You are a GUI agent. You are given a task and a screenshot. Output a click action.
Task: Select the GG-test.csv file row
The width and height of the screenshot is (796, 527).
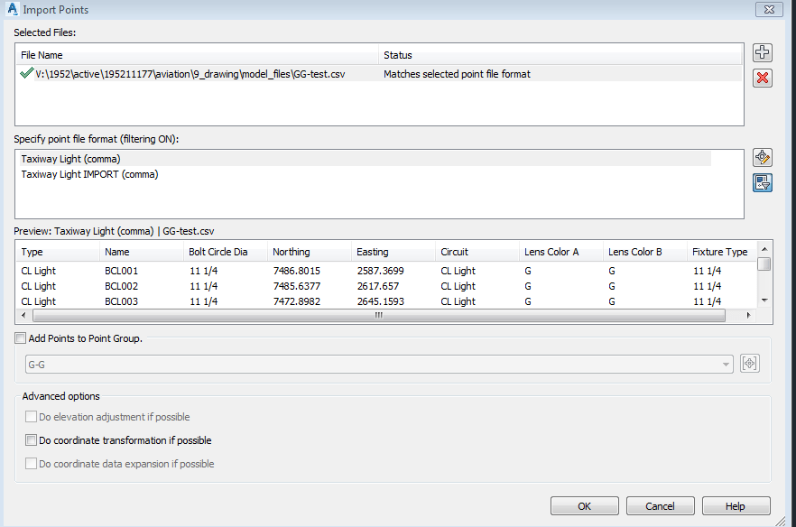click(180, 73)
